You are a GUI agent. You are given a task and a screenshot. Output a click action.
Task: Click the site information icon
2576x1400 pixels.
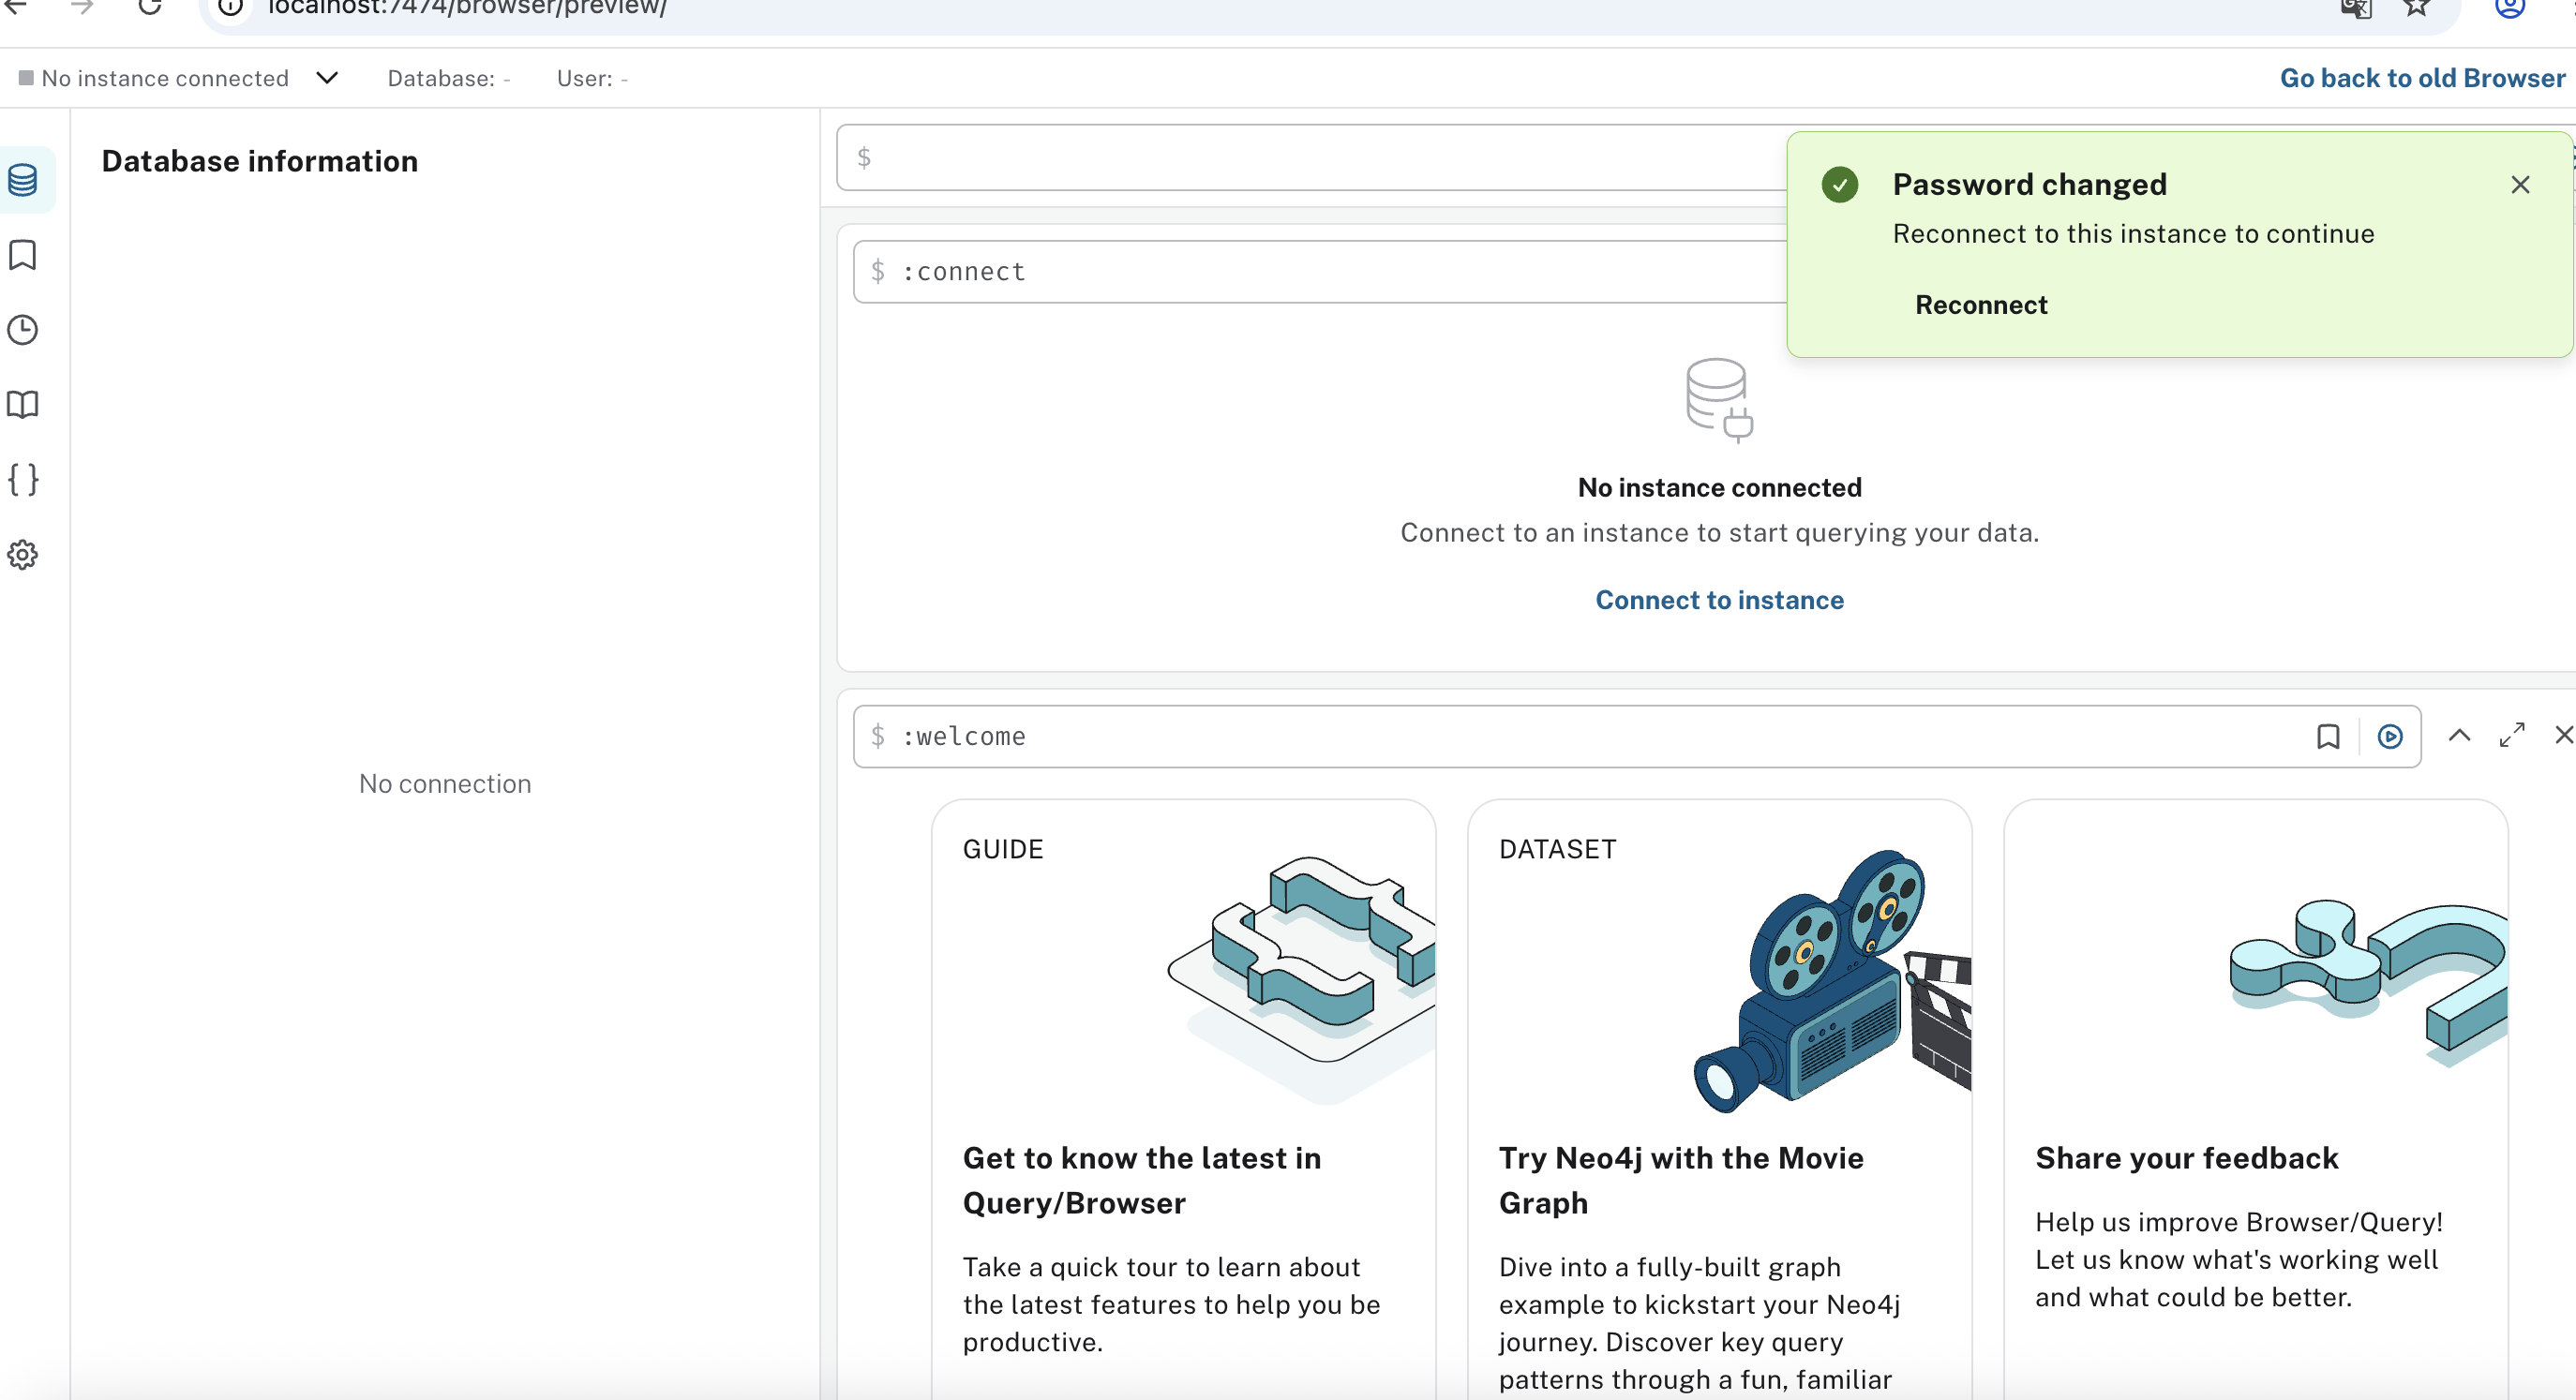[231, 7]
